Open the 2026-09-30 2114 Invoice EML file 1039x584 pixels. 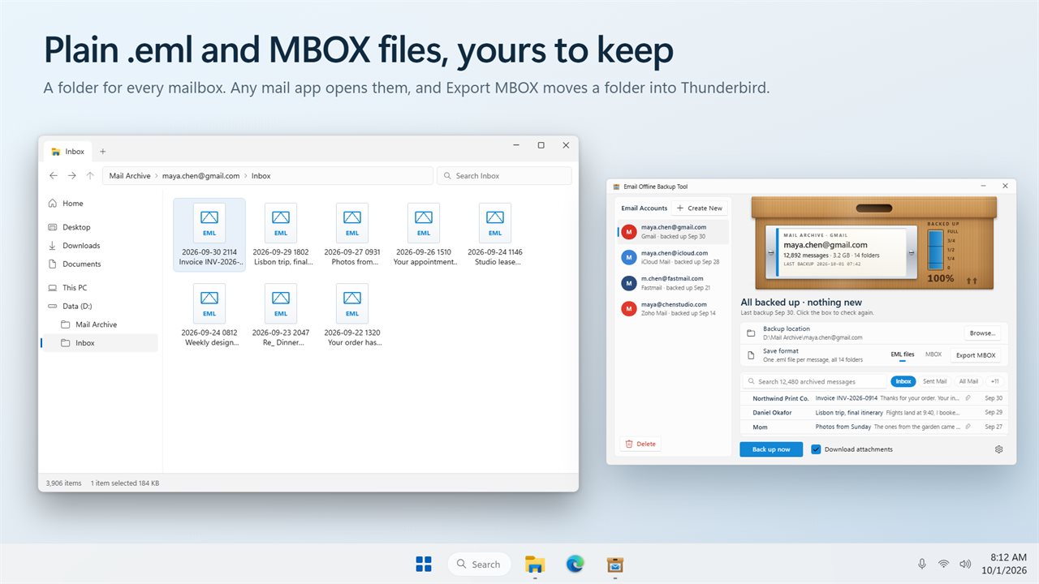click(x=209, y=234)
